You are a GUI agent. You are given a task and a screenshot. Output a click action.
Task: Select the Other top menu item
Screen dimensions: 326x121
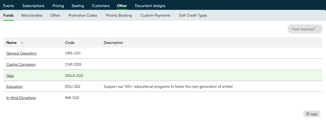coord(122,6)
